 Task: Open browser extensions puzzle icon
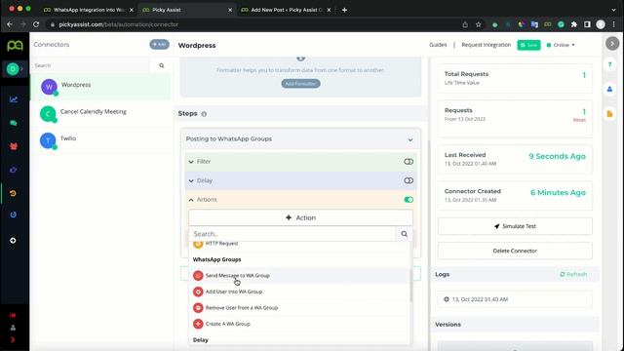coord(574,24)
